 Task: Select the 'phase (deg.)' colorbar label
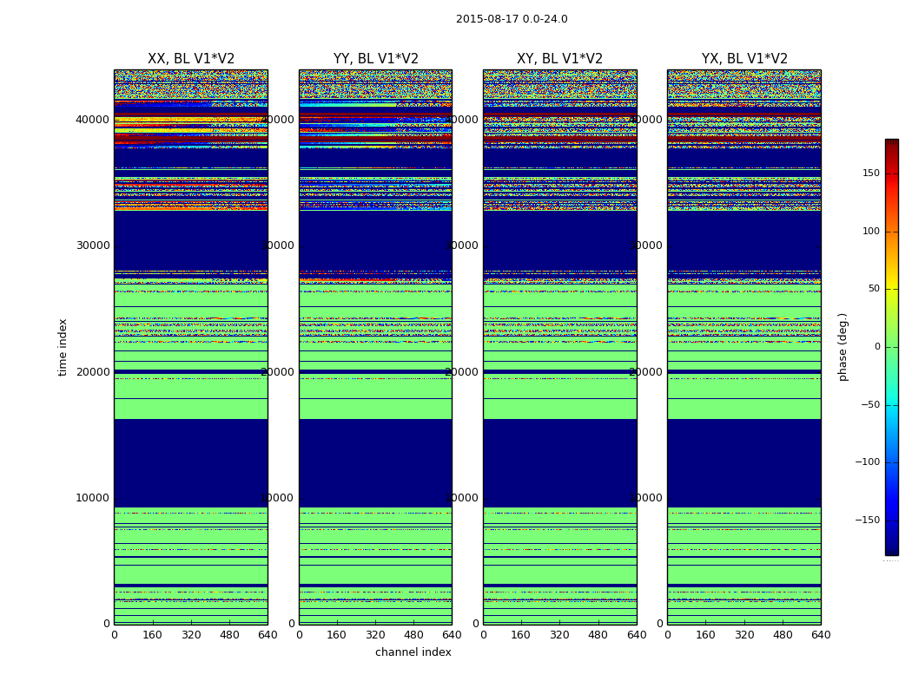pyautogui.click(x=843, y=347)
